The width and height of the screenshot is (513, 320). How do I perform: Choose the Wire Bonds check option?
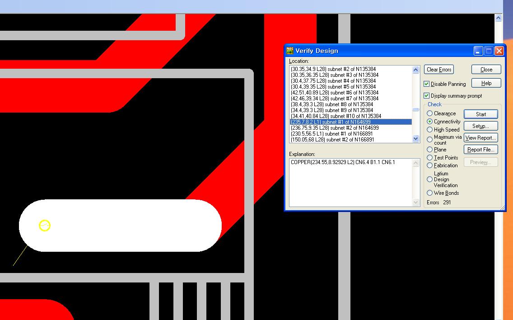430,193
